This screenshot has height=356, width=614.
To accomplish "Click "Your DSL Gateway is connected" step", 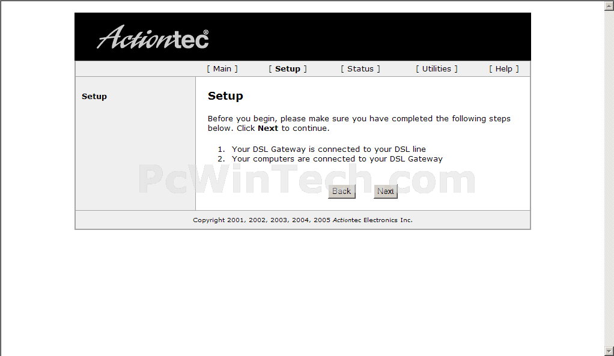I will coord(329,149).
